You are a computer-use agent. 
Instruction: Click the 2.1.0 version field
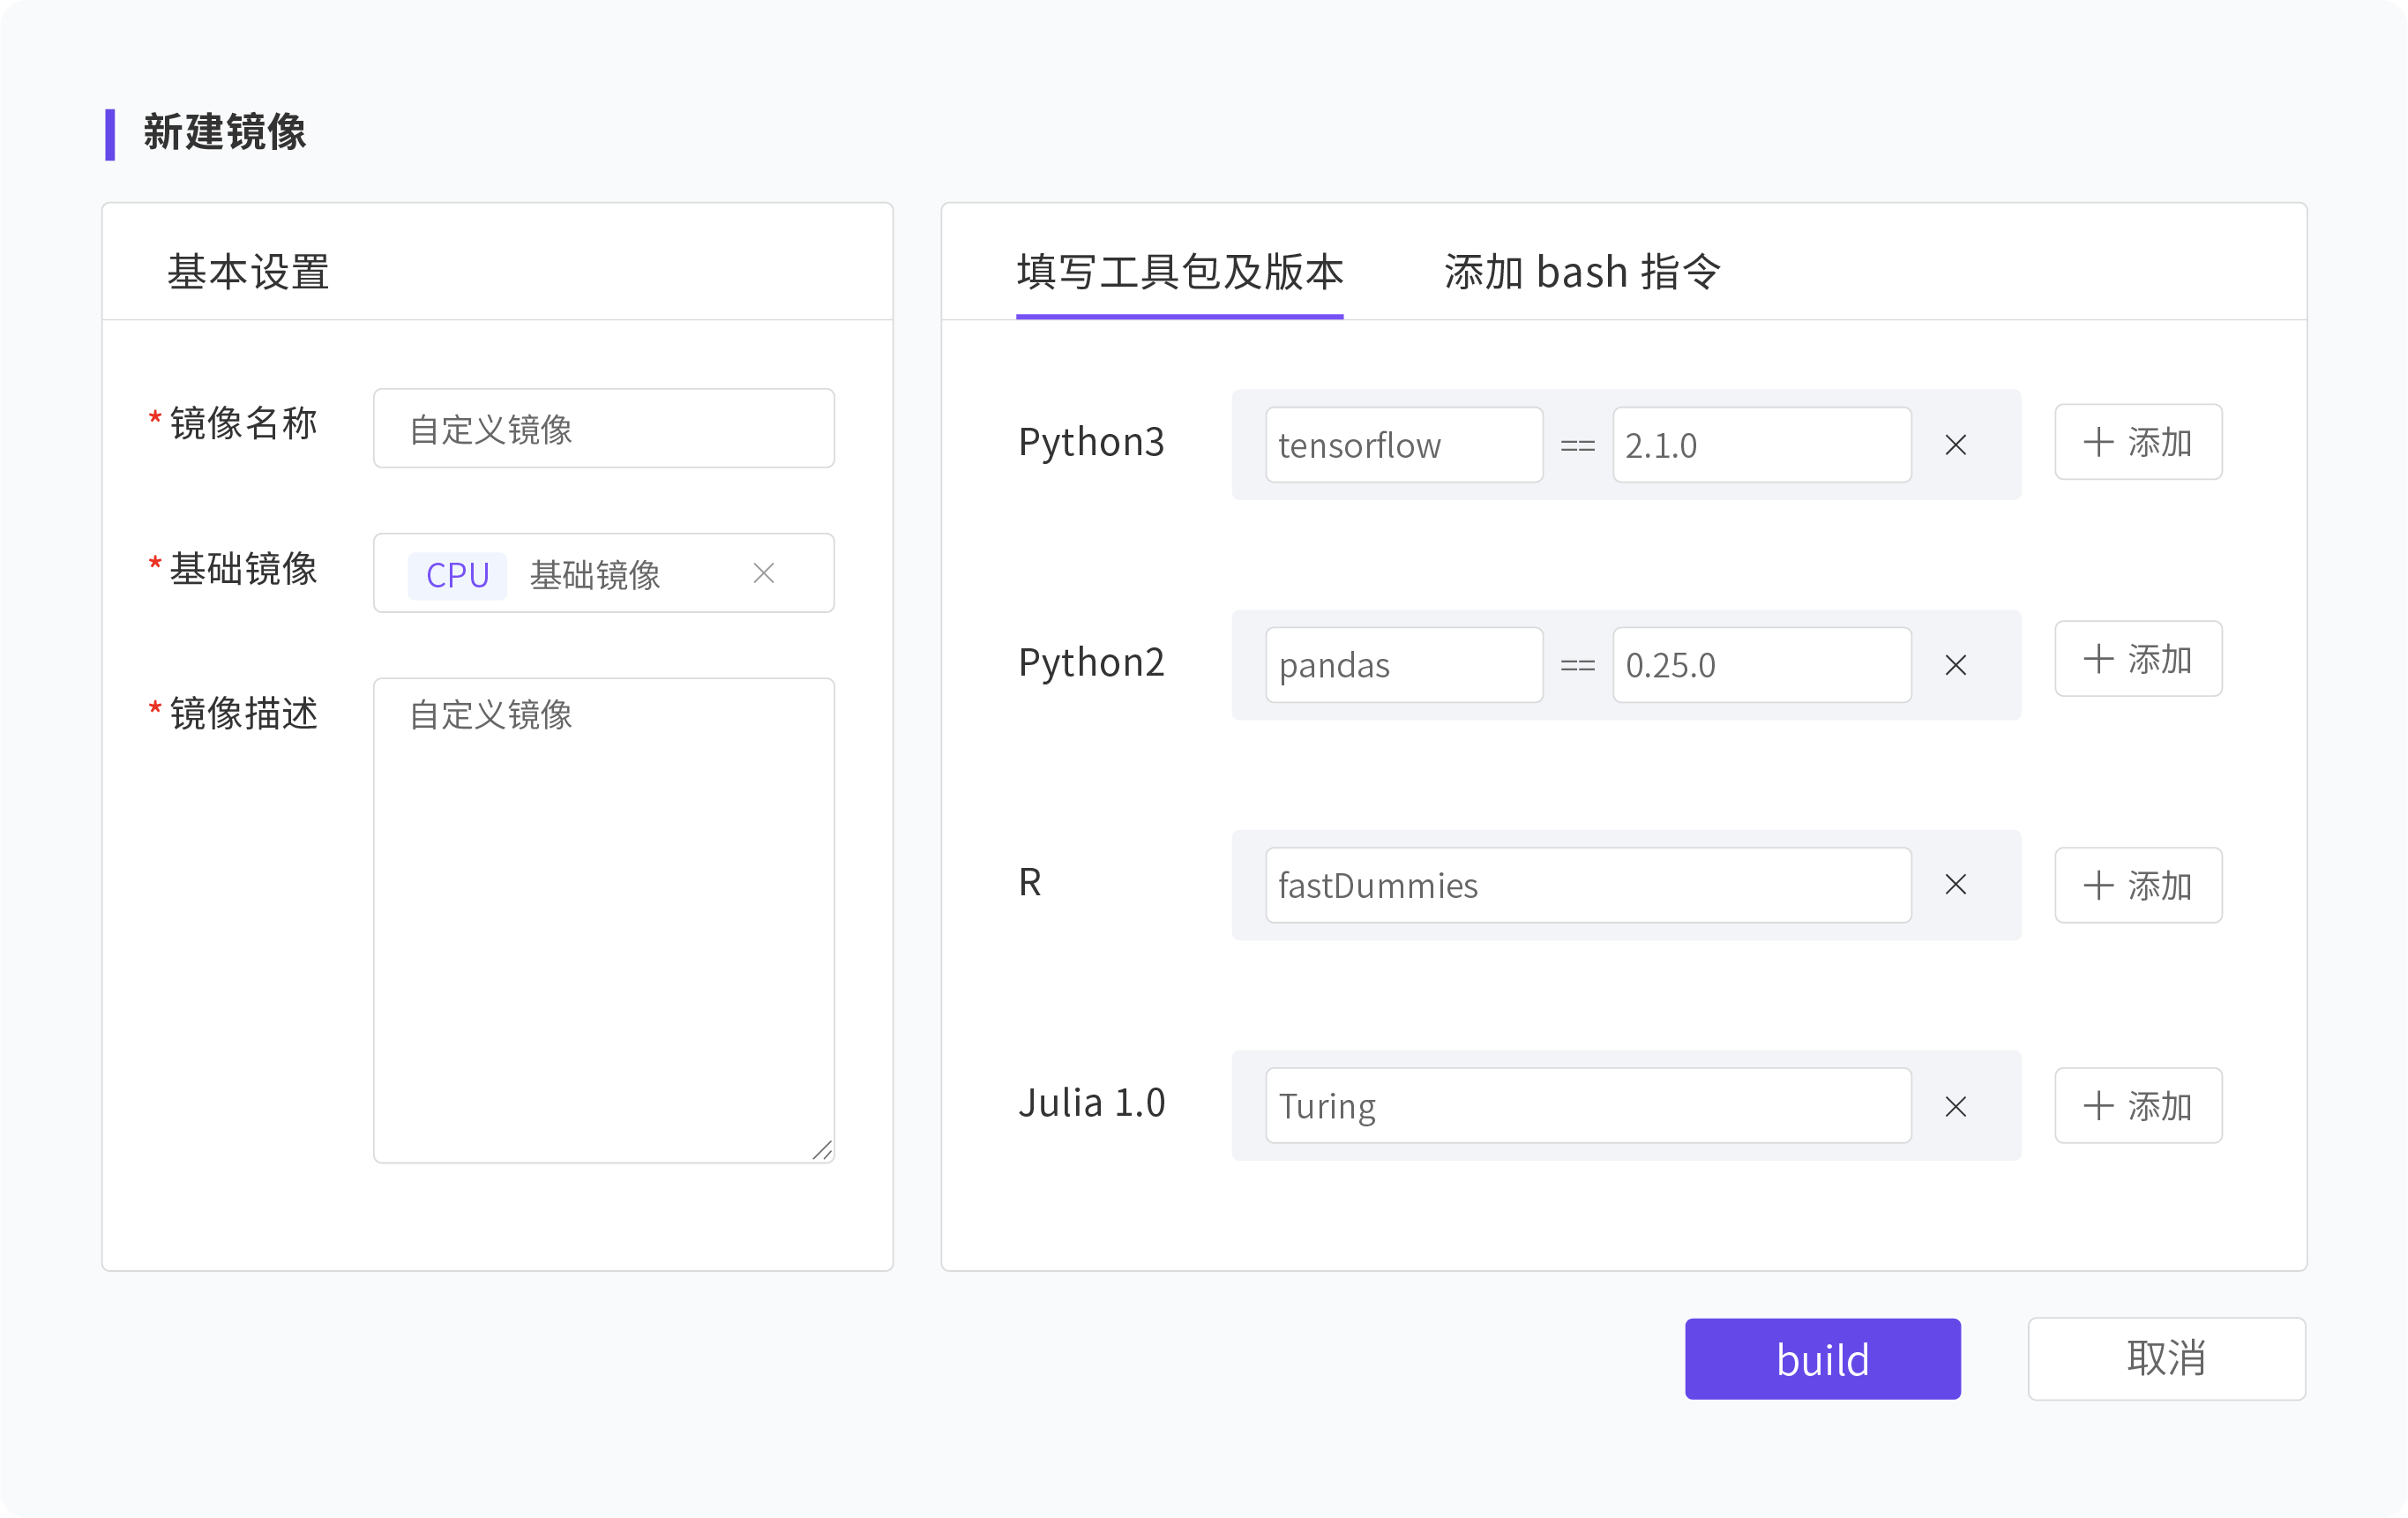(1761, 445)
